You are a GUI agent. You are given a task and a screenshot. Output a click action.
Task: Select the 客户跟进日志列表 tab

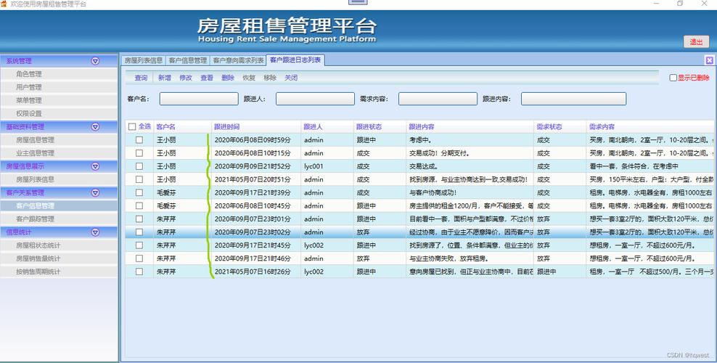tap(295, 60)
